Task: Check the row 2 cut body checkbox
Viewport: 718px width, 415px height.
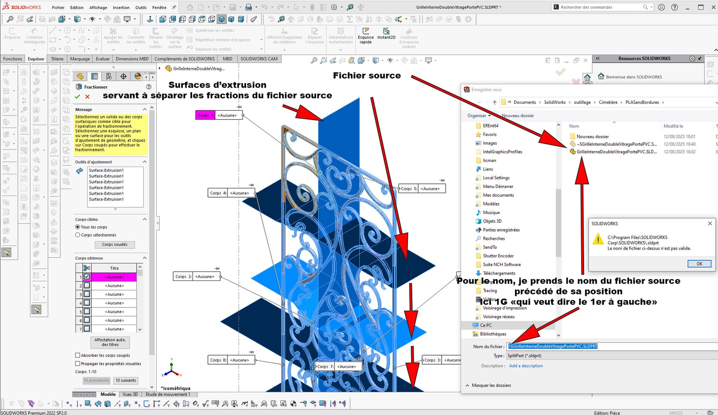Action: (x=87, y=285)
